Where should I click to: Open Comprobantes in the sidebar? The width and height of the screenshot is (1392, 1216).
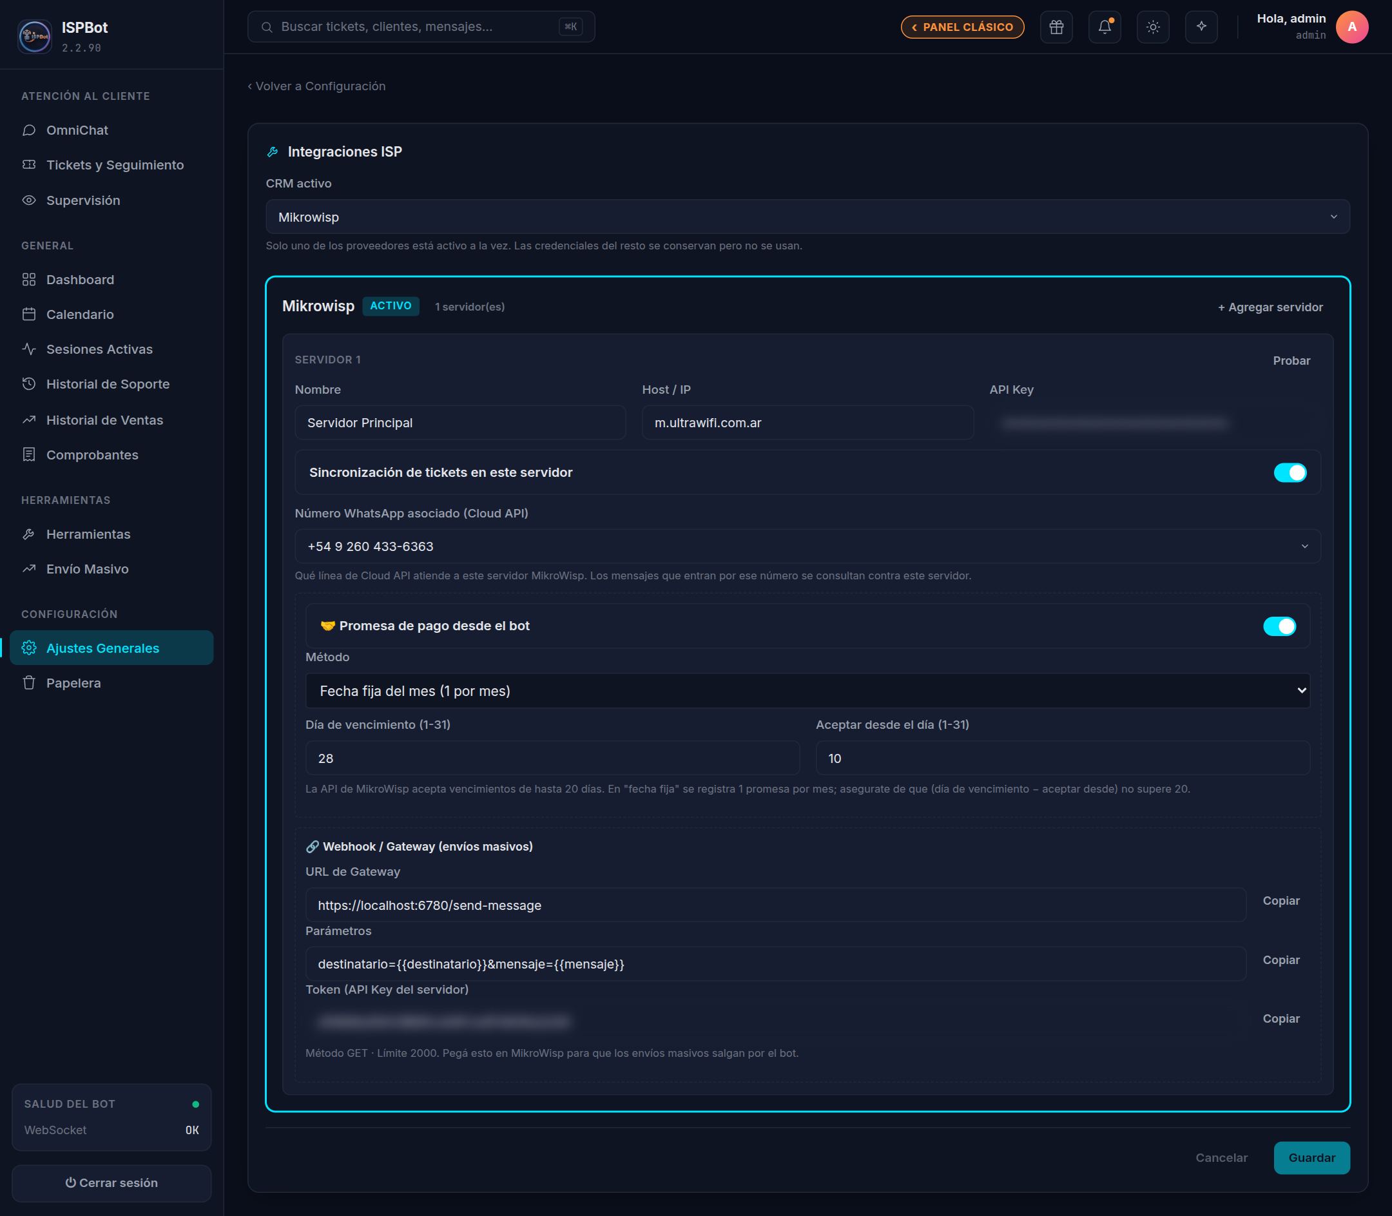pos(111,455)
